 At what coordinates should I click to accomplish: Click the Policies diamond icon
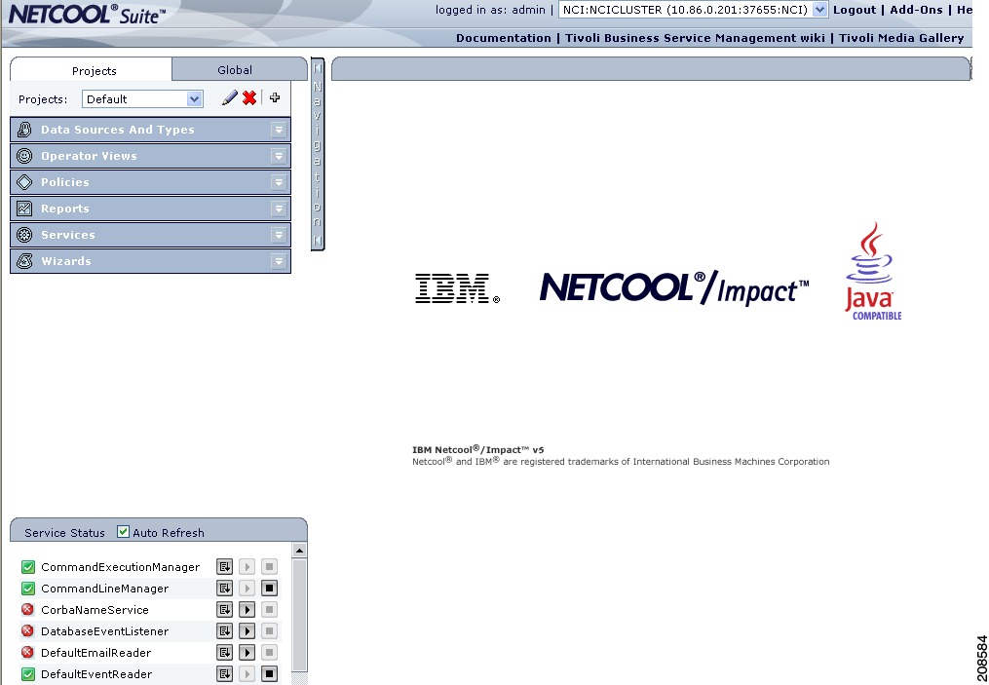[24, 182]
